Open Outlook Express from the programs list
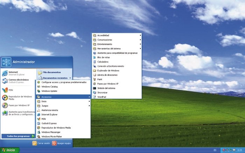245x153 pixels. pos(63,123)
